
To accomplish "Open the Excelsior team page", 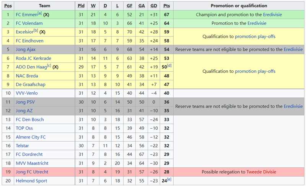I will [24, 32].
